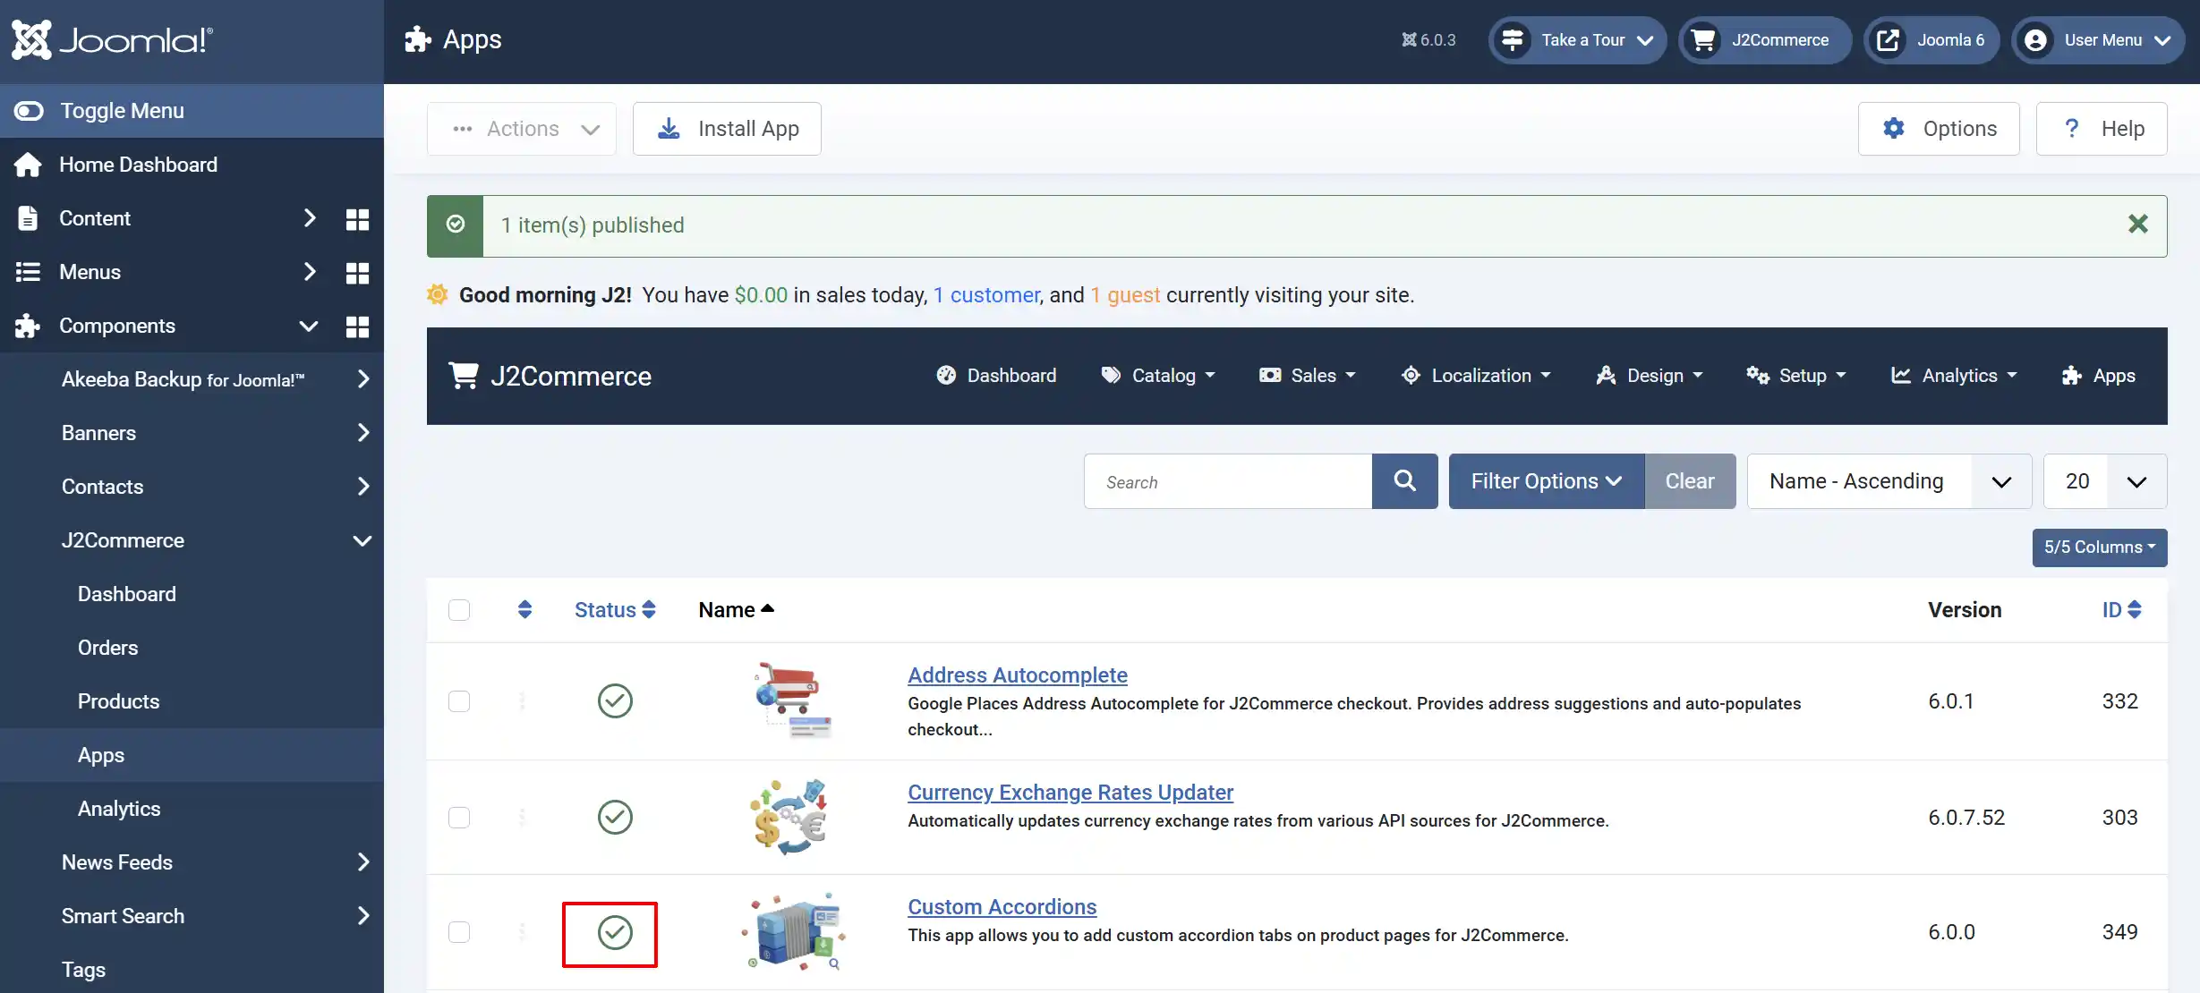Image resolution: width=2200 pixels, height=993 pixels.
Task: Collapse the Components menu chevron
Action: 309,326
